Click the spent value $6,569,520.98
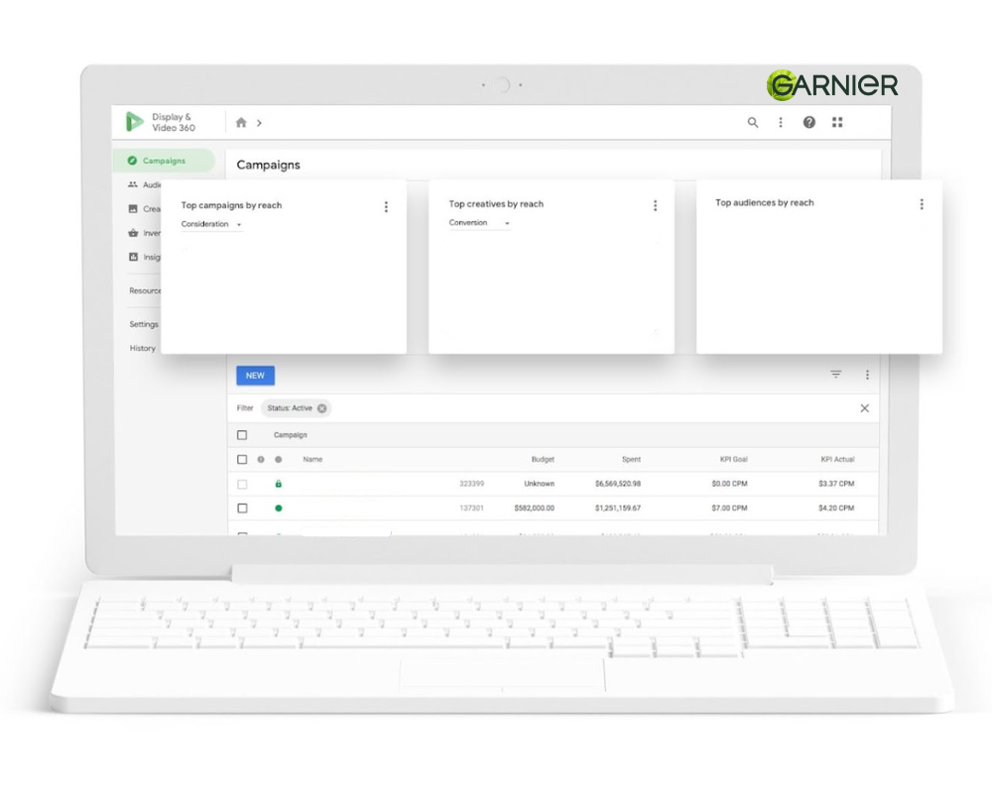The width and height of the screenshot is (992, 793). click(x=618, y=484)
